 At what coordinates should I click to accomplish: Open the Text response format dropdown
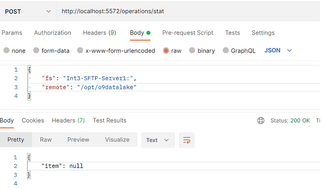pyautogui.click(x=158, y=140)
